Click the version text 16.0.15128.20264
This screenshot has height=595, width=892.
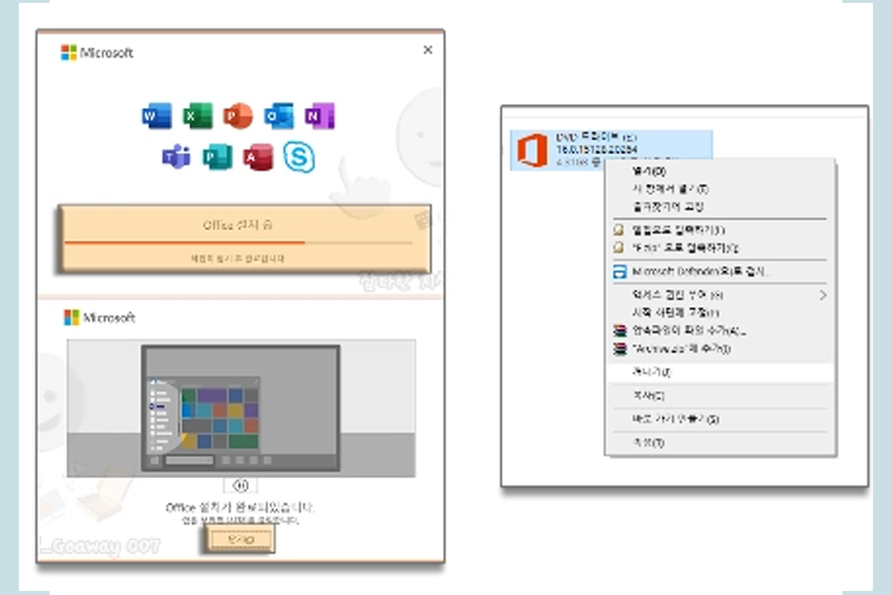597,149
